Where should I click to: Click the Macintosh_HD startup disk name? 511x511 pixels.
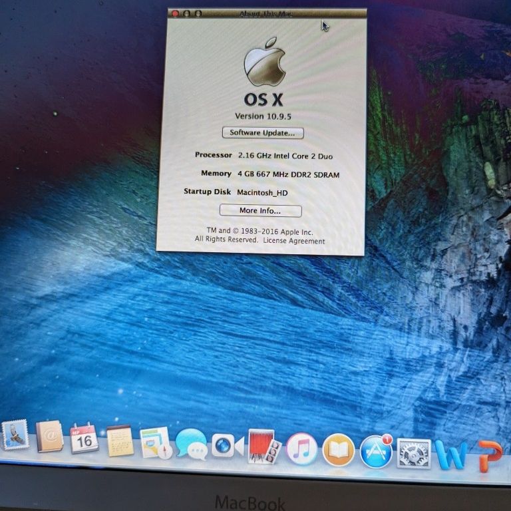coord(262,192)
